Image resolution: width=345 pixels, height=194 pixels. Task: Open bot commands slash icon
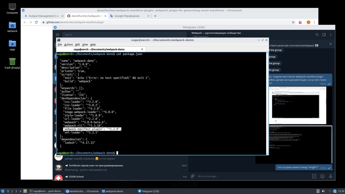pos(314,176)
